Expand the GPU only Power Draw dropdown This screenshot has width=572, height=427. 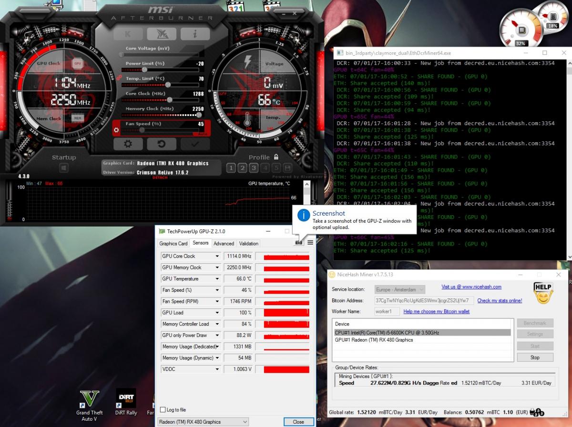pos(217,335)
